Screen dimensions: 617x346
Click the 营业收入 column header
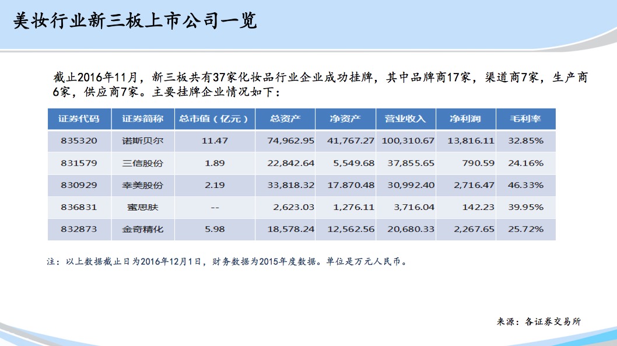(406, 118)
